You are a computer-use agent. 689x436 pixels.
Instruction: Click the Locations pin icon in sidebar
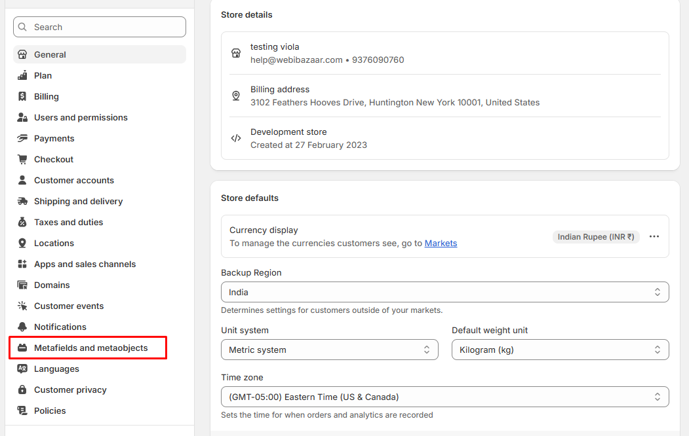pos(22,243)
